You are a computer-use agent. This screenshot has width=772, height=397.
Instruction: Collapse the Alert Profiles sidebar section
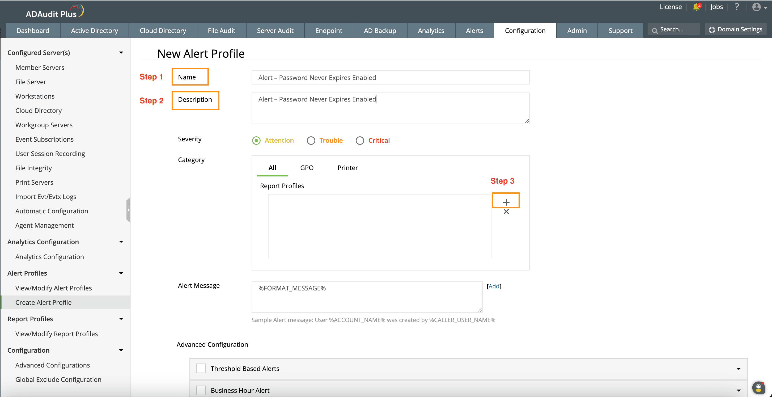tap(121, 273)
